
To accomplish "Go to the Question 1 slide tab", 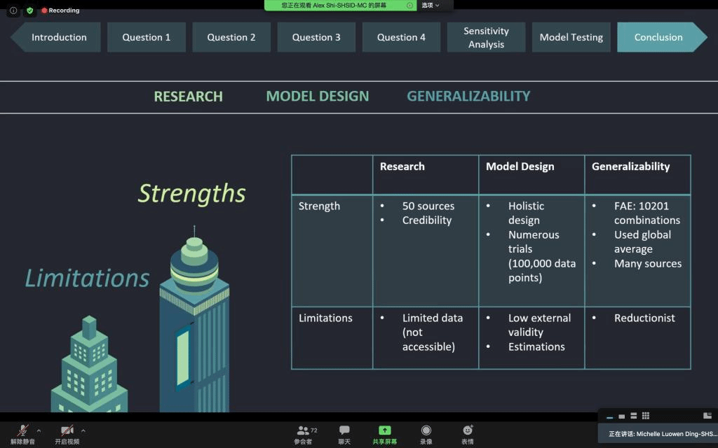I will point(147,37).
